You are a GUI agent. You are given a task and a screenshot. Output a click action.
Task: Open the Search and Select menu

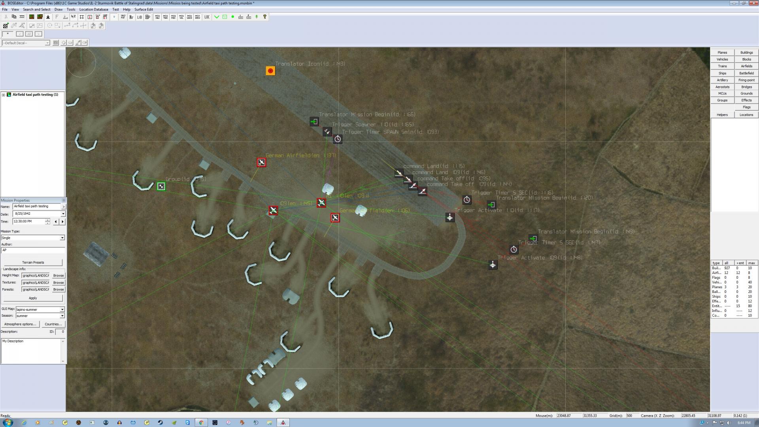37,9
